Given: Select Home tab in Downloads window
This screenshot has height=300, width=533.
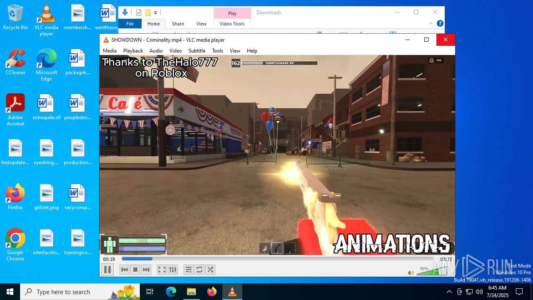Looking at the screenshot, I should pos(154,24).
